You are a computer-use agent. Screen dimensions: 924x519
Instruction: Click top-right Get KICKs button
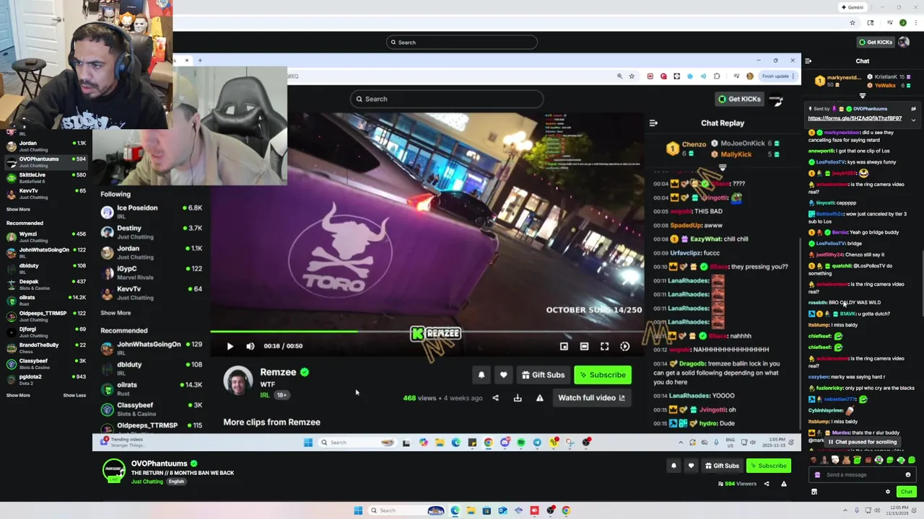pyautogui.click(x=875, y=42)
